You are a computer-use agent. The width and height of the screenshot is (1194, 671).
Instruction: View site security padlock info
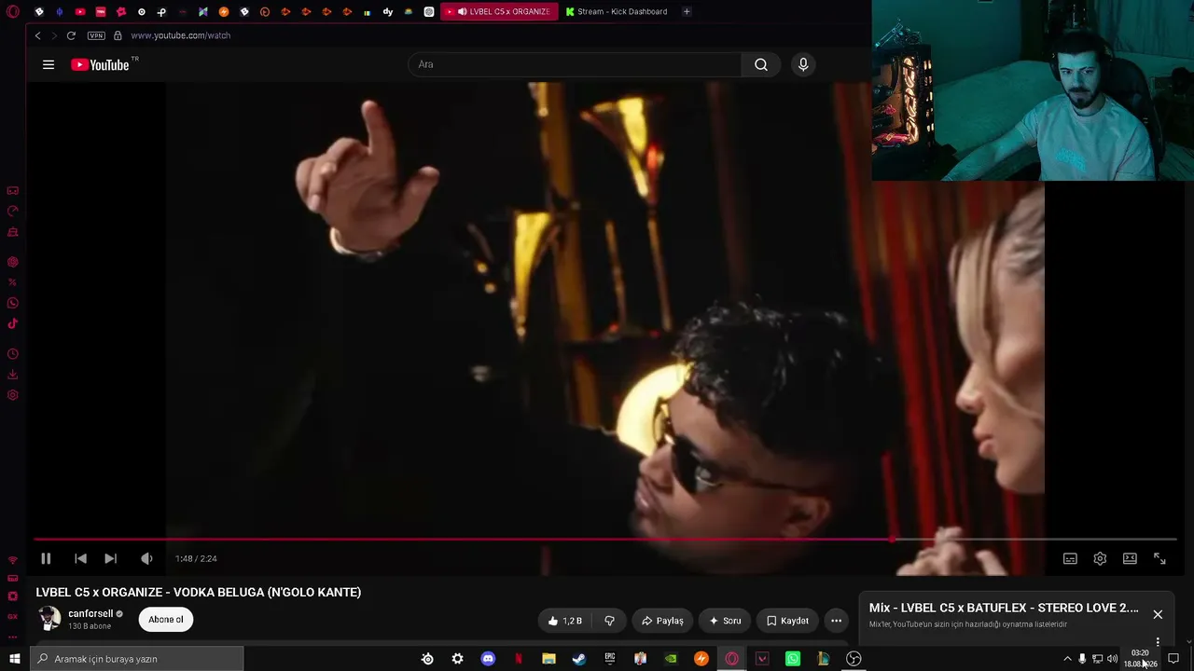click(118, 35)
